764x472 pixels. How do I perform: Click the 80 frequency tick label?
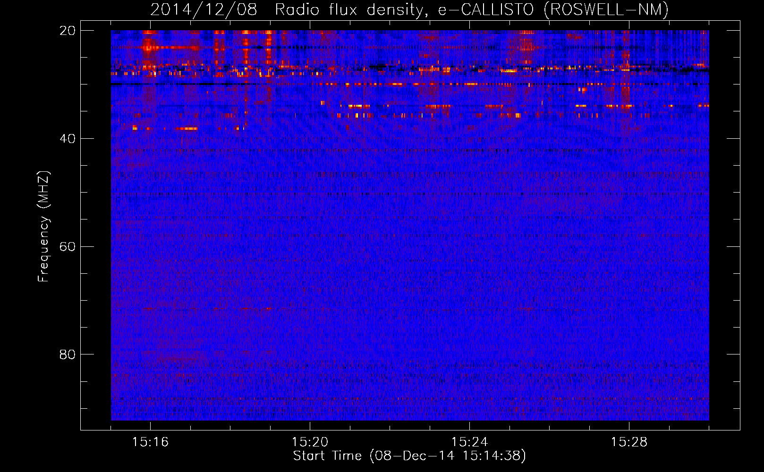[x=68, y=354]
